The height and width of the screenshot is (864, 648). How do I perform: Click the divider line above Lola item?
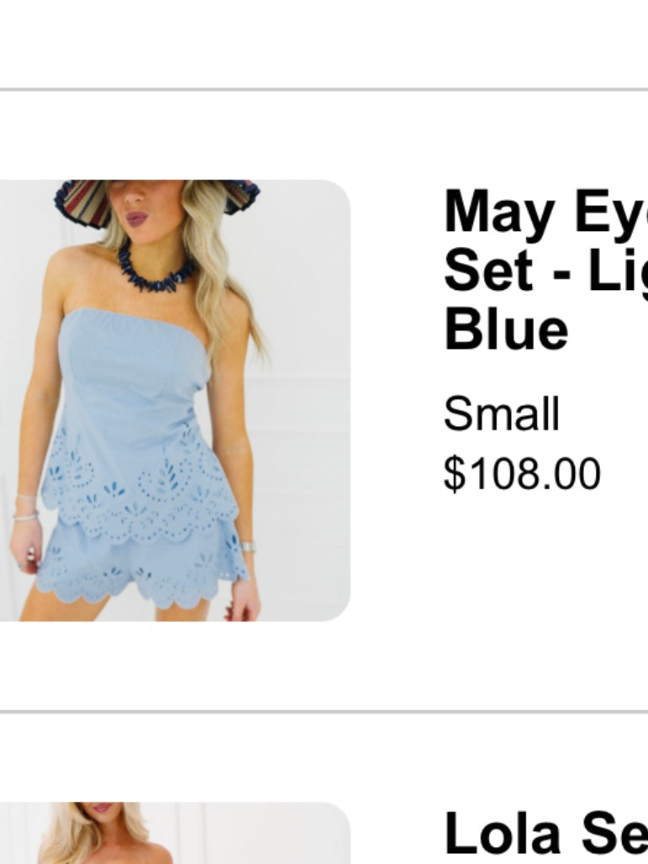click(324, 712)
